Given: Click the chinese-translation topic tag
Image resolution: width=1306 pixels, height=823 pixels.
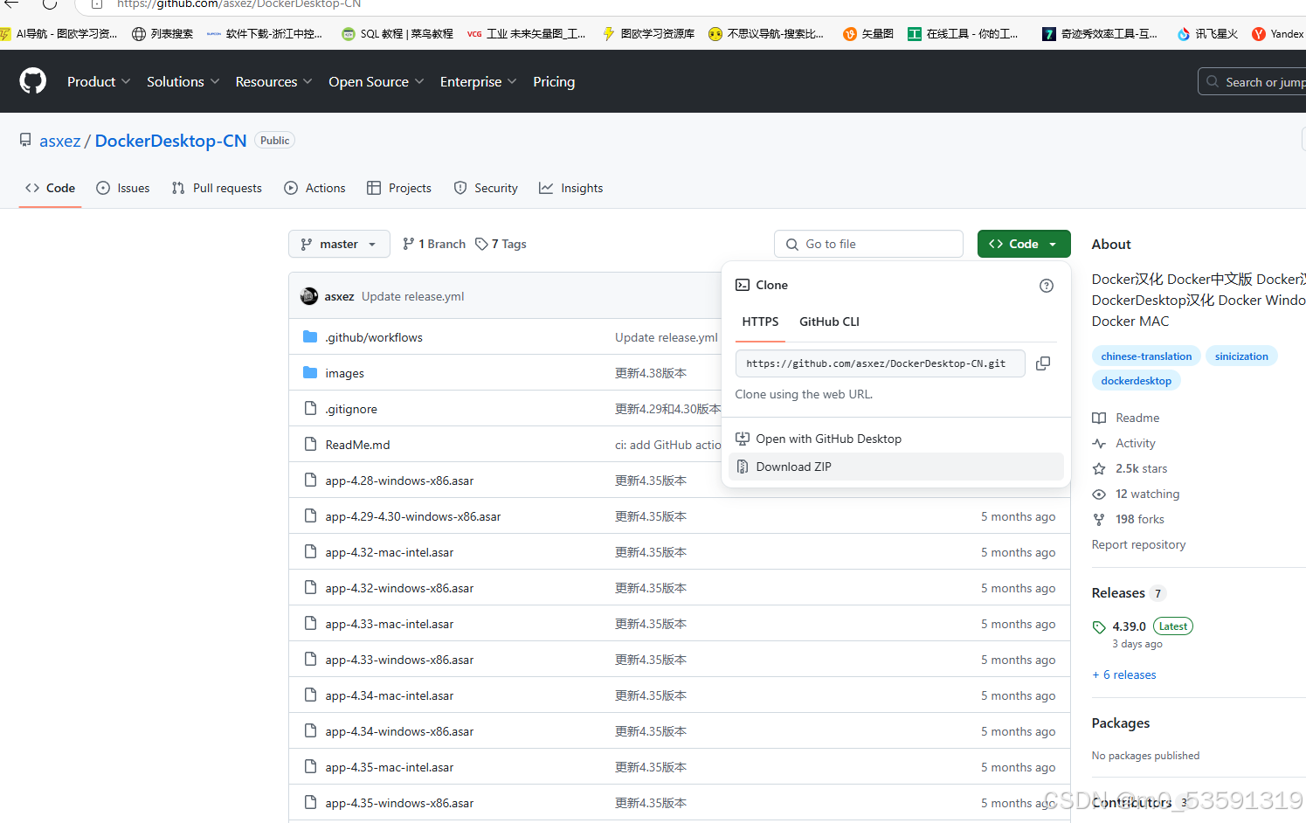Looking at the screenshot, I should tap(1146, 356).
